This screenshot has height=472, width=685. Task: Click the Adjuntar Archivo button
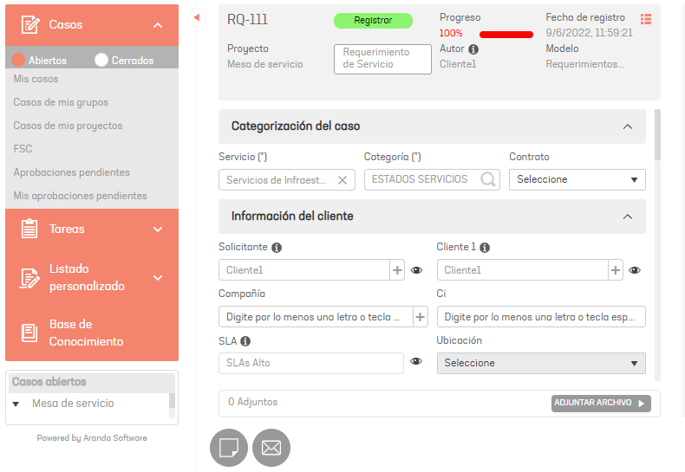(601, 403)
